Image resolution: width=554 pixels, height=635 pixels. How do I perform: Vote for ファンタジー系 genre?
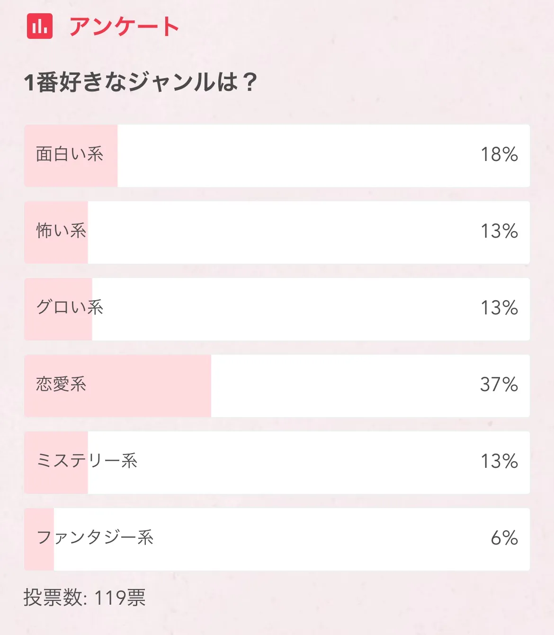95,538
